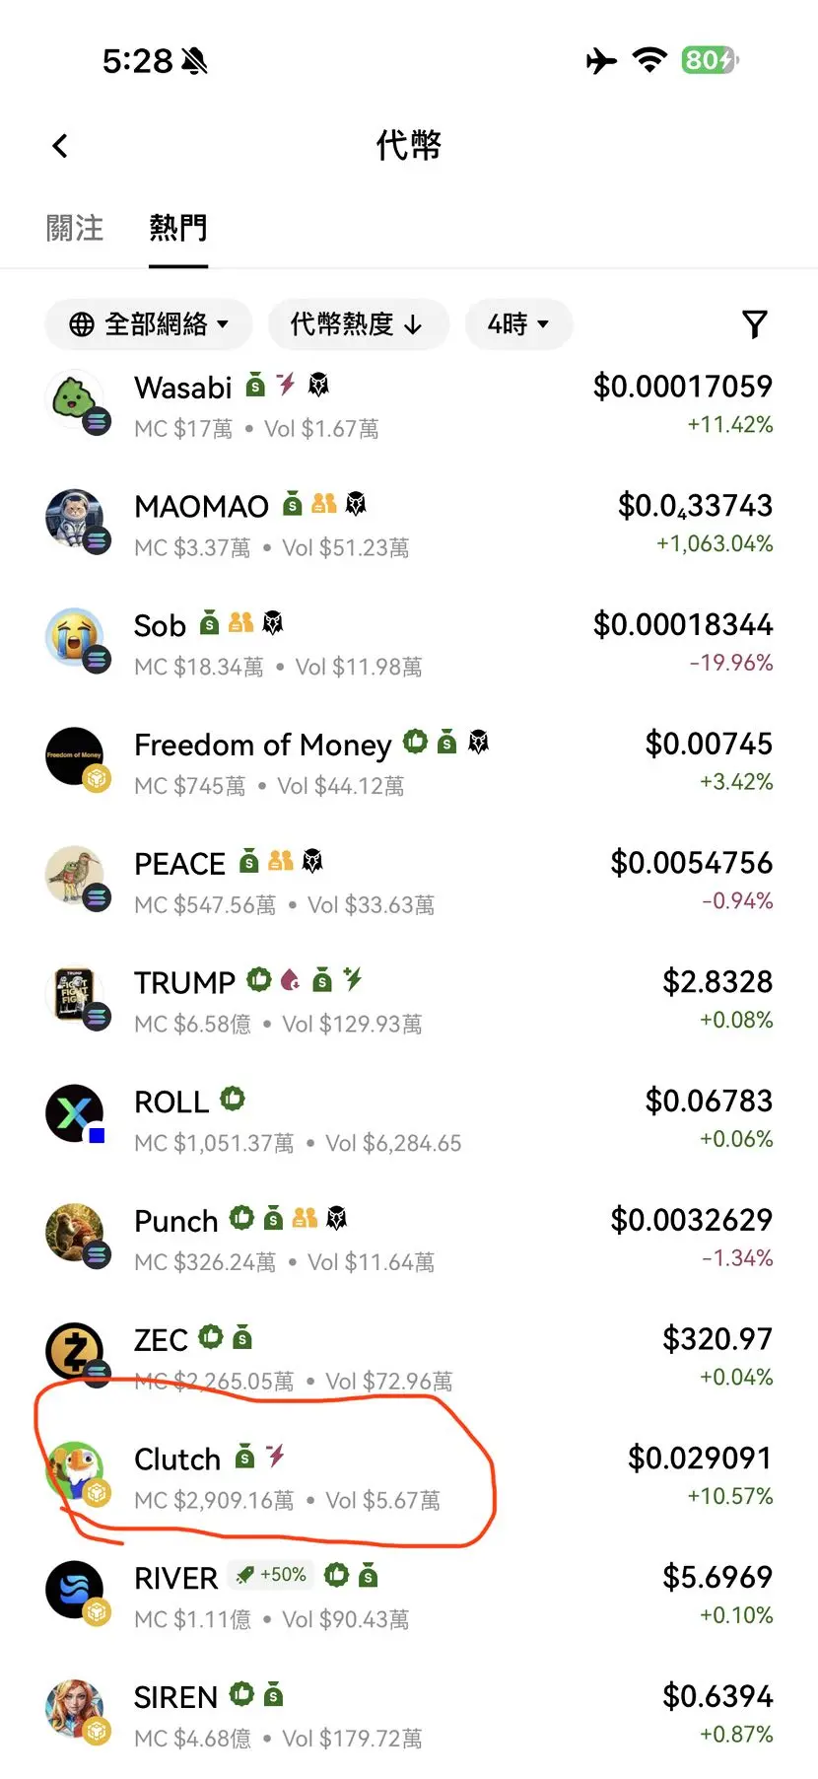Tap the RIVER token logo
The image size is (818, 1779).
76,1590
